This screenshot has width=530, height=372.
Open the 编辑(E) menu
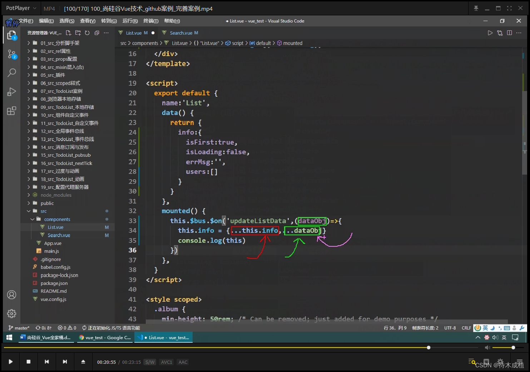(x=46, y=21)
